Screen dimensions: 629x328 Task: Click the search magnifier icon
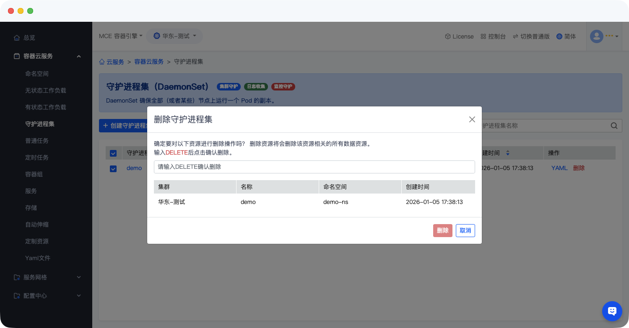[614, 126]
